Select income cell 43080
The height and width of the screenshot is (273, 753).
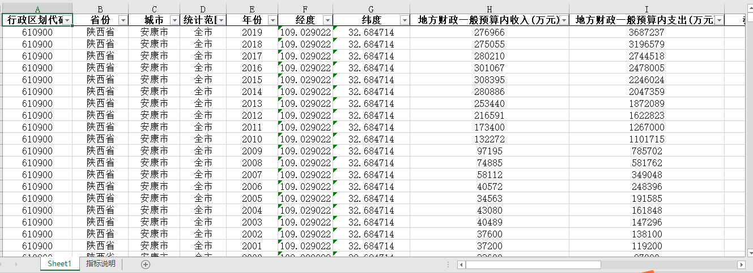click(x=489, y=210)
